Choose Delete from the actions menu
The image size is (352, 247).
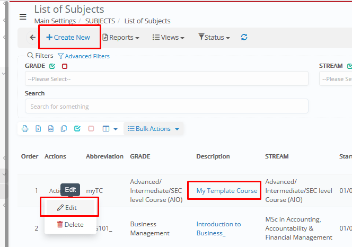tap(70, 225)
